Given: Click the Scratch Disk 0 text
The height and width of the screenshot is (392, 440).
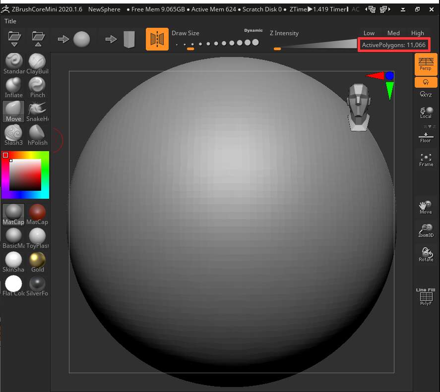Looking at the screenshot, I should (262, 9).
